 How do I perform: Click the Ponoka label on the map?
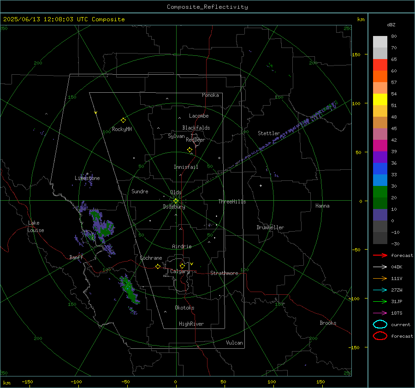pyautogui.click(x=210, y=95)
